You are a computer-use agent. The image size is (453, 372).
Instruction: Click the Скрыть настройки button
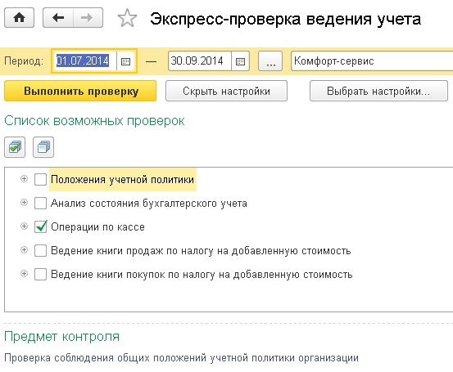pos(226,91)
